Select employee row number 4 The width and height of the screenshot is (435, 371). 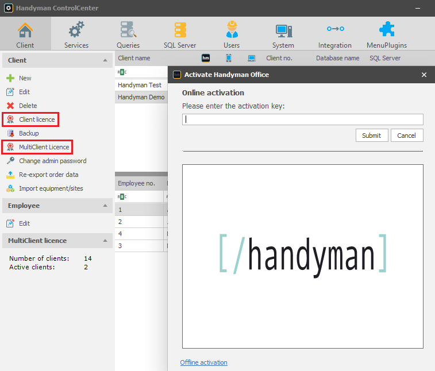pos(141,234)
